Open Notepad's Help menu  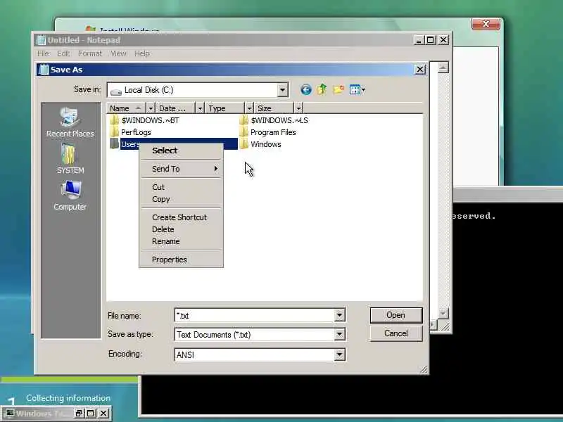tap(142, 53)
